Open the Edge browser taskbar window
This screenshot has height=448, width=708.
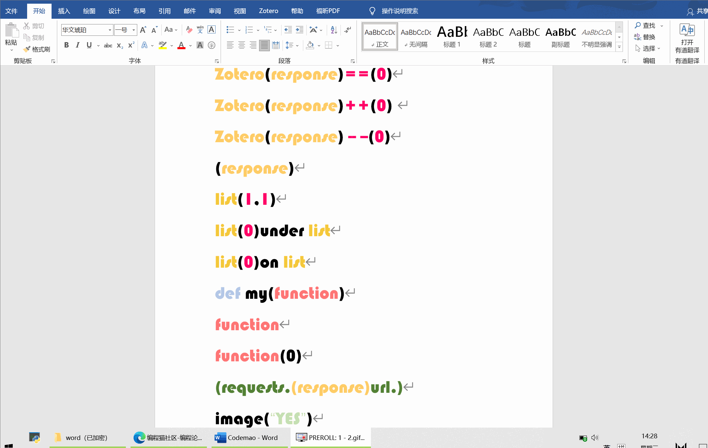pyautogui.click(x=168, y=438)
